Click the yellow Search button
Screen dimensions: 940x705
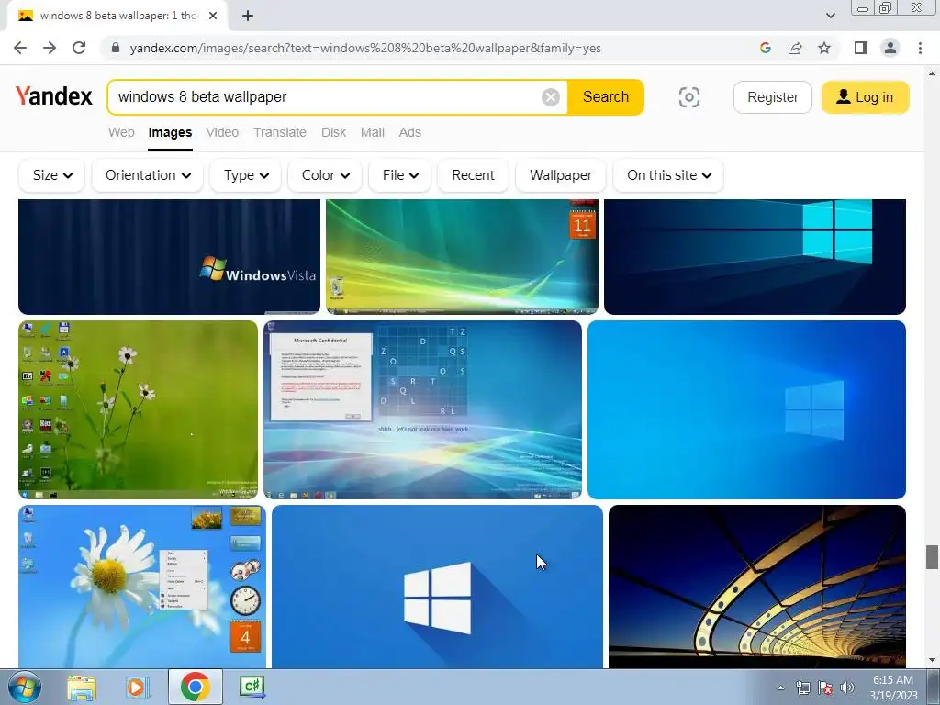[x=606, y=97]
